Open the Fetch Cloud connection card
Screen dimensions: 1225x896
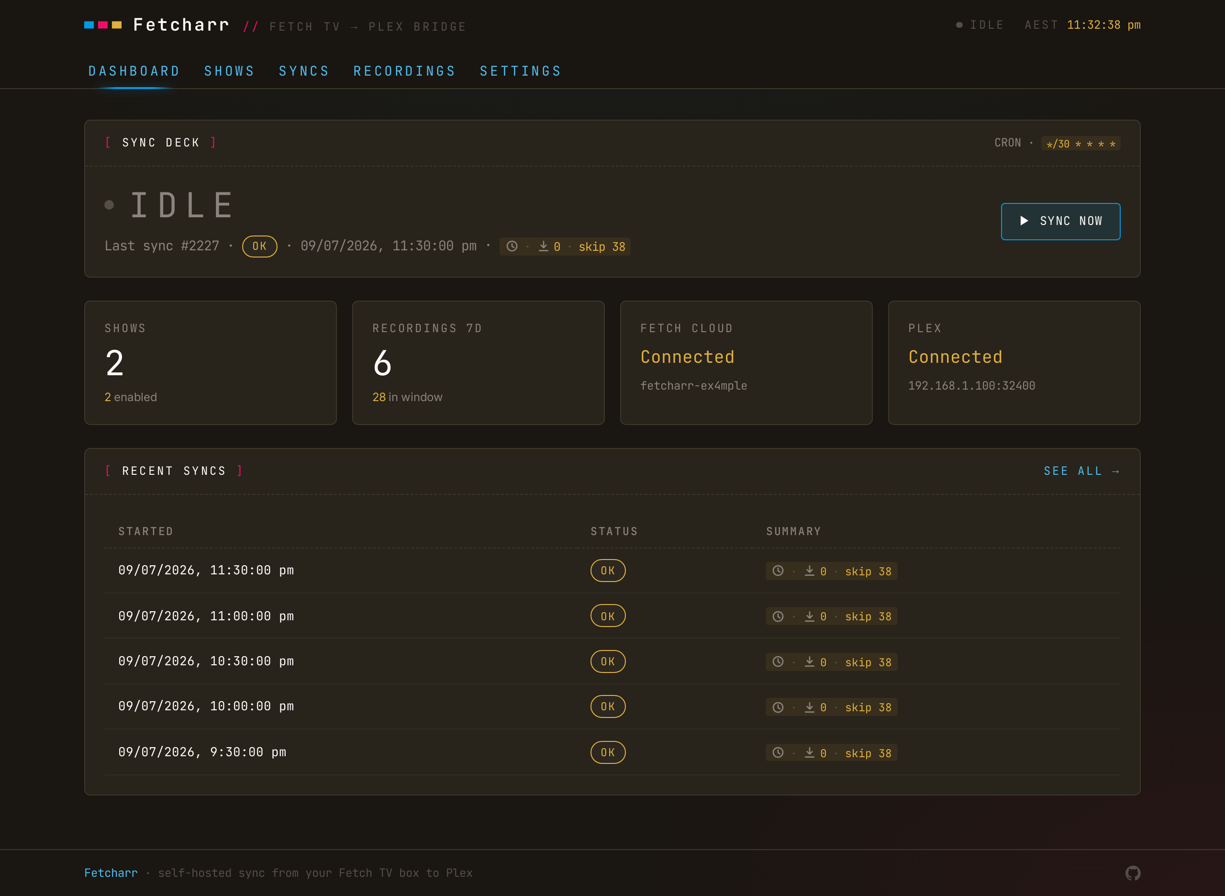click(x=746, y=363)
